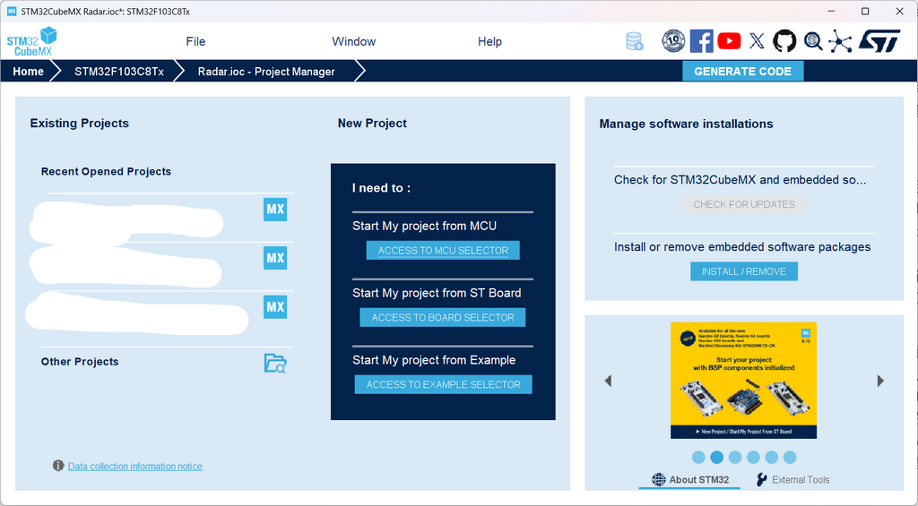The width and height of the screenshot is (918, 506).
Task: Click ACCESS TO EXAMPLE SELECTOR
Action: tap(443, 384)
